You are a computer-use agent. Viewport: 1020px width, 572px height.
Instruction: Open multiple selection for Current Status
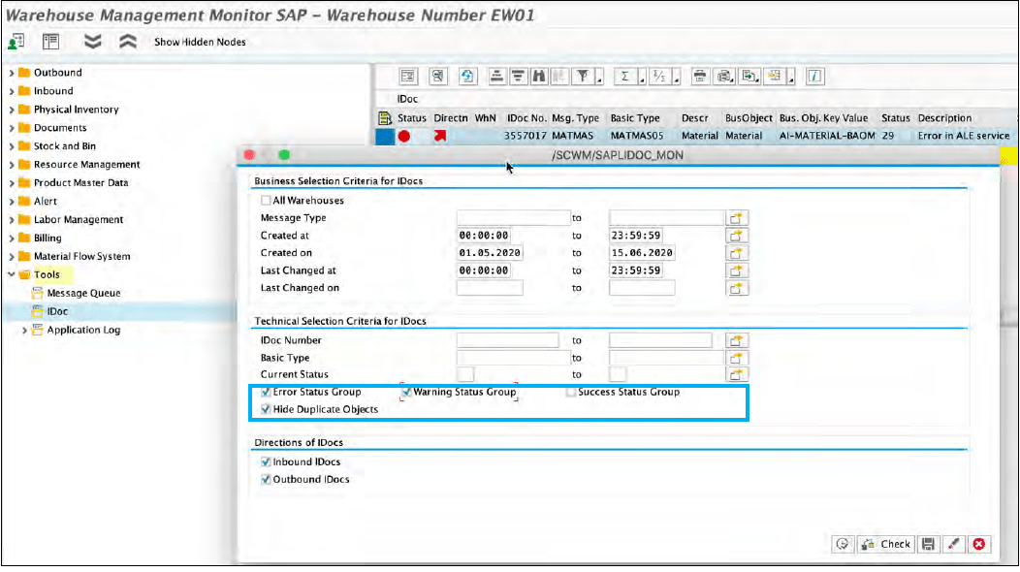pos(736,375)
